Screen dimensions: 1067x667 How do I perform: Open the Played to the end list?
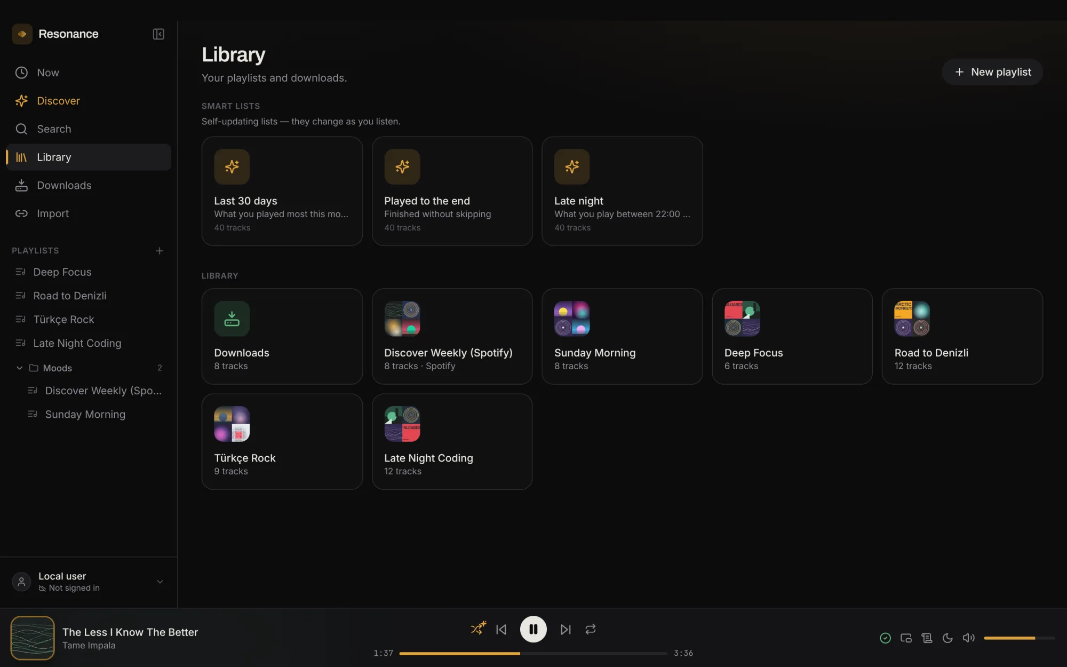452,191
